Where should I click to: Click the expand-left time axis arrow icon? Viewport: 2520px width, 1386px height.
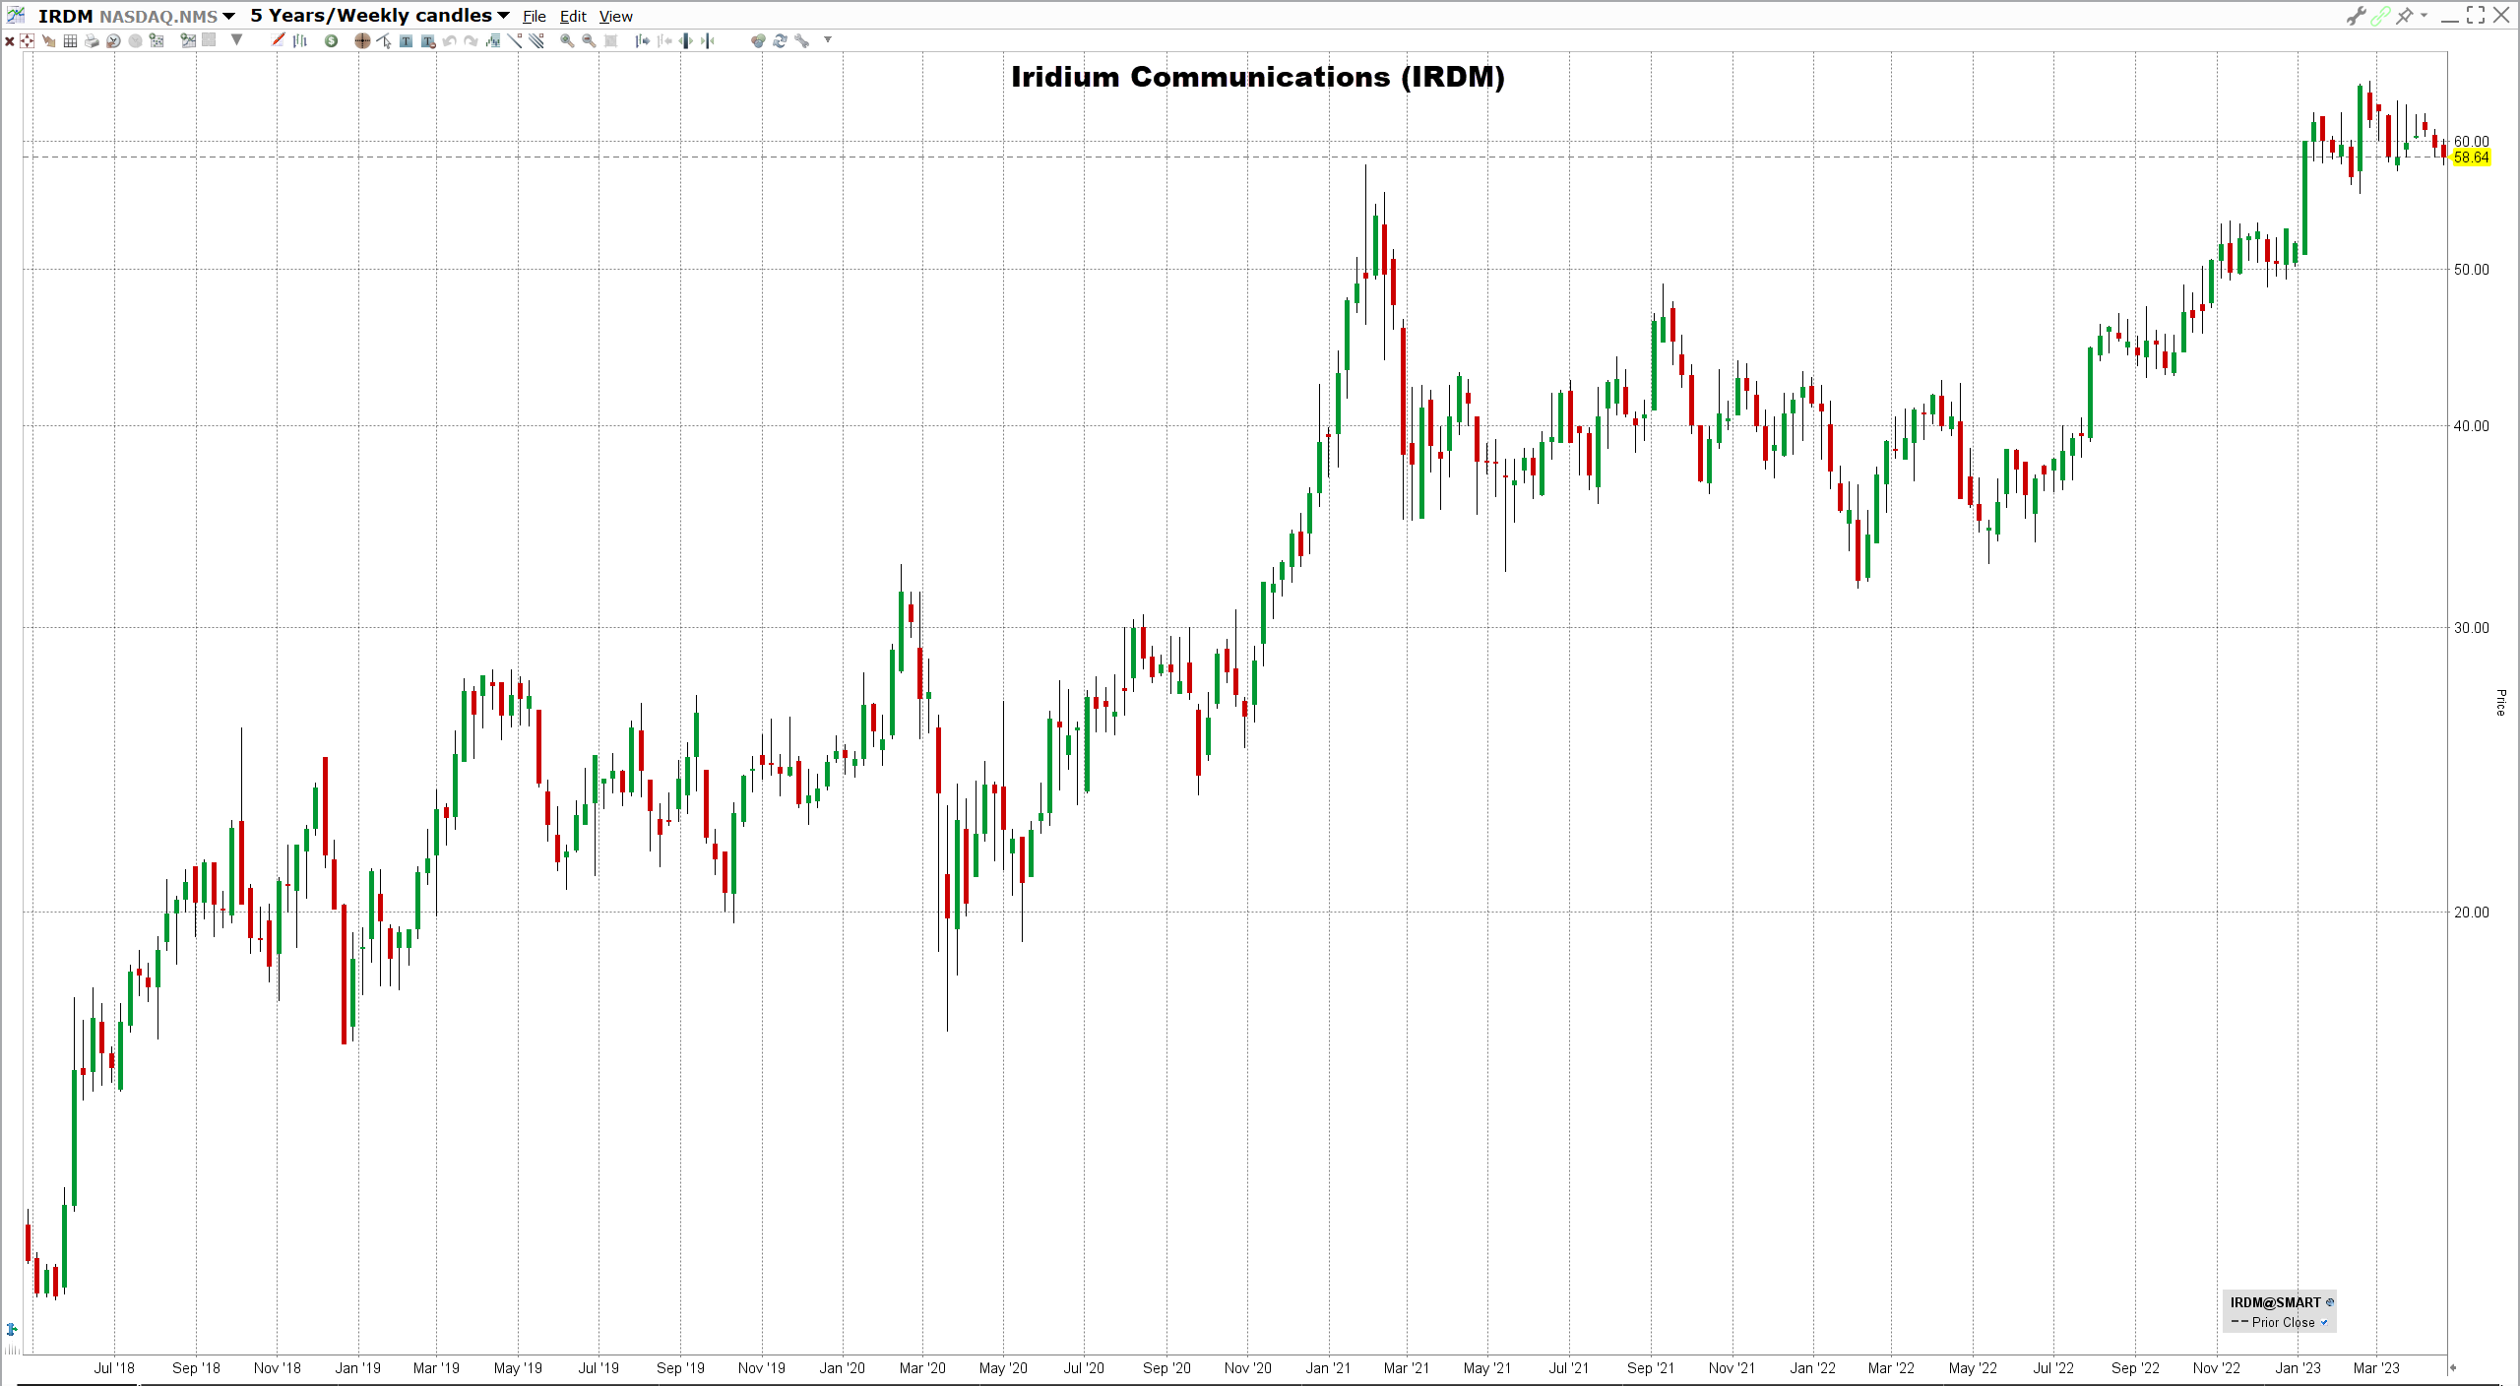(643, 40)
